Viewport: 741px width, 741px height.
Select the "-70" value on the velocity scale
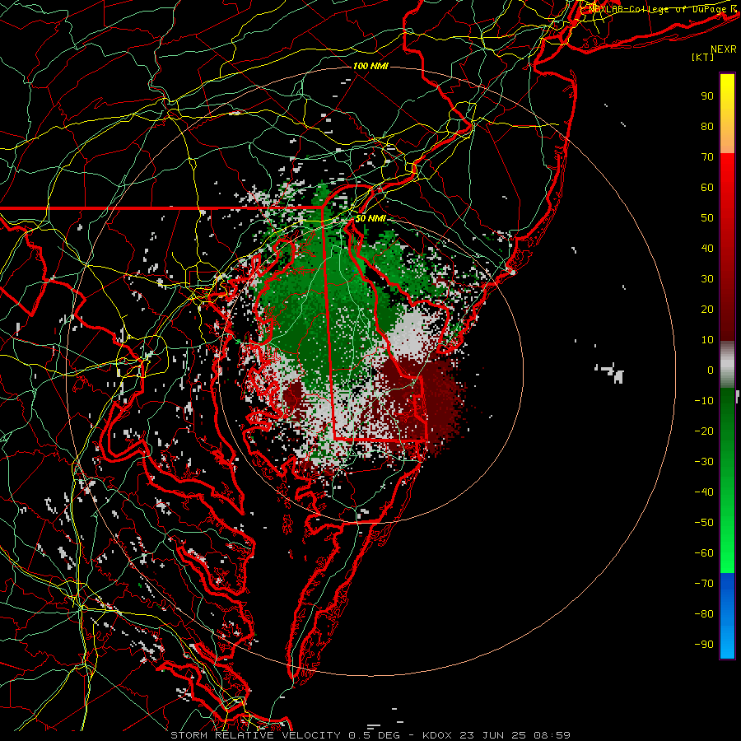tap(704, 584)
